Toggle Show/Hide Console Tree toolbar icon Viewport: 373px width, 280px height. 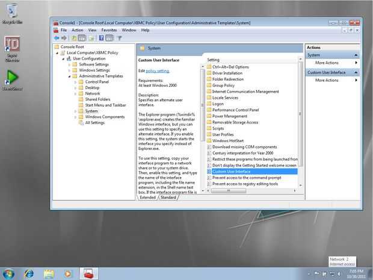[x=82, y=38]
